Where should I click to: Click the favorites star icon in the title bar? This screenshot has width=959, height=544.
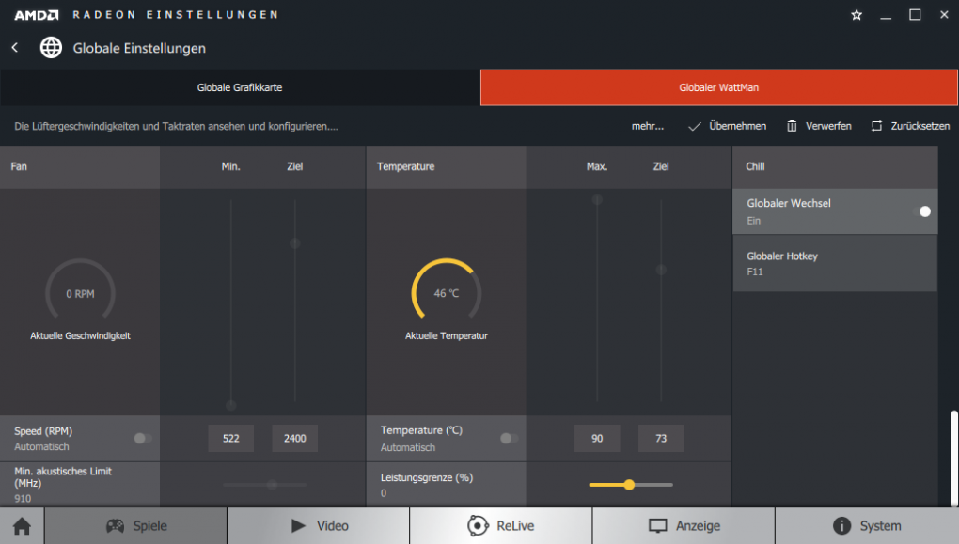857,15
